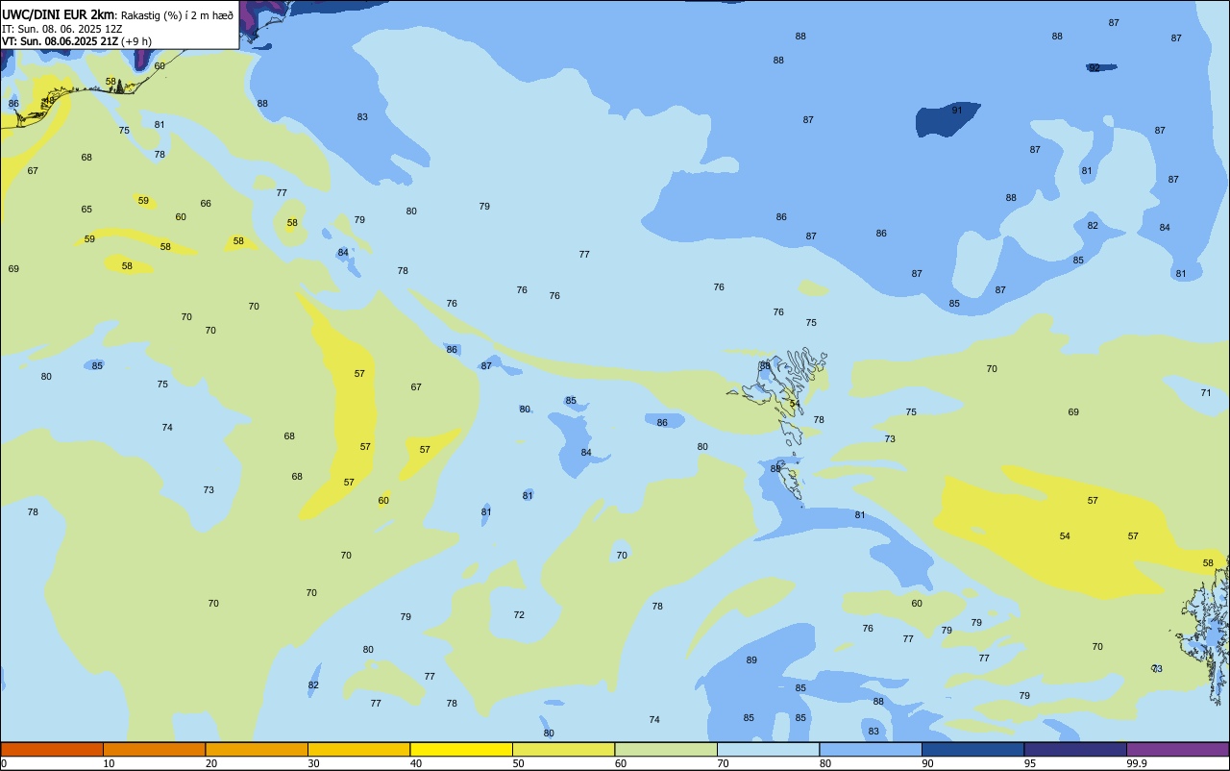This screenshot has width=1230, height=771.
Task: Click the '40' legend tick label
Action: pyautogui.click(x=415, y=763)
